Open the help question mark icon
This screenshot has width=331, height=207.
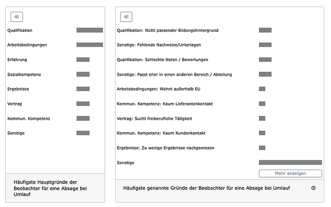313,188
